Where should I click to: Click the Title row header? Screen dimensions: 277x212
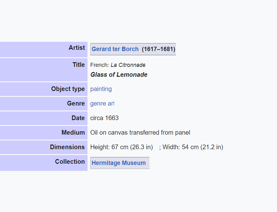pos(44,70)
